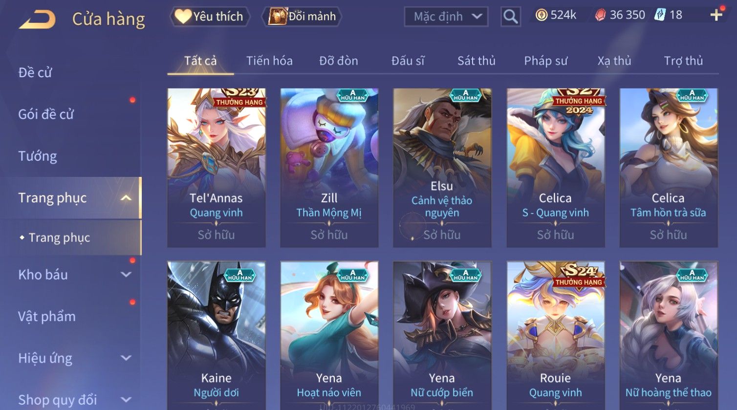Tap the chest icon in Đổi mảnh

[278, 16]
